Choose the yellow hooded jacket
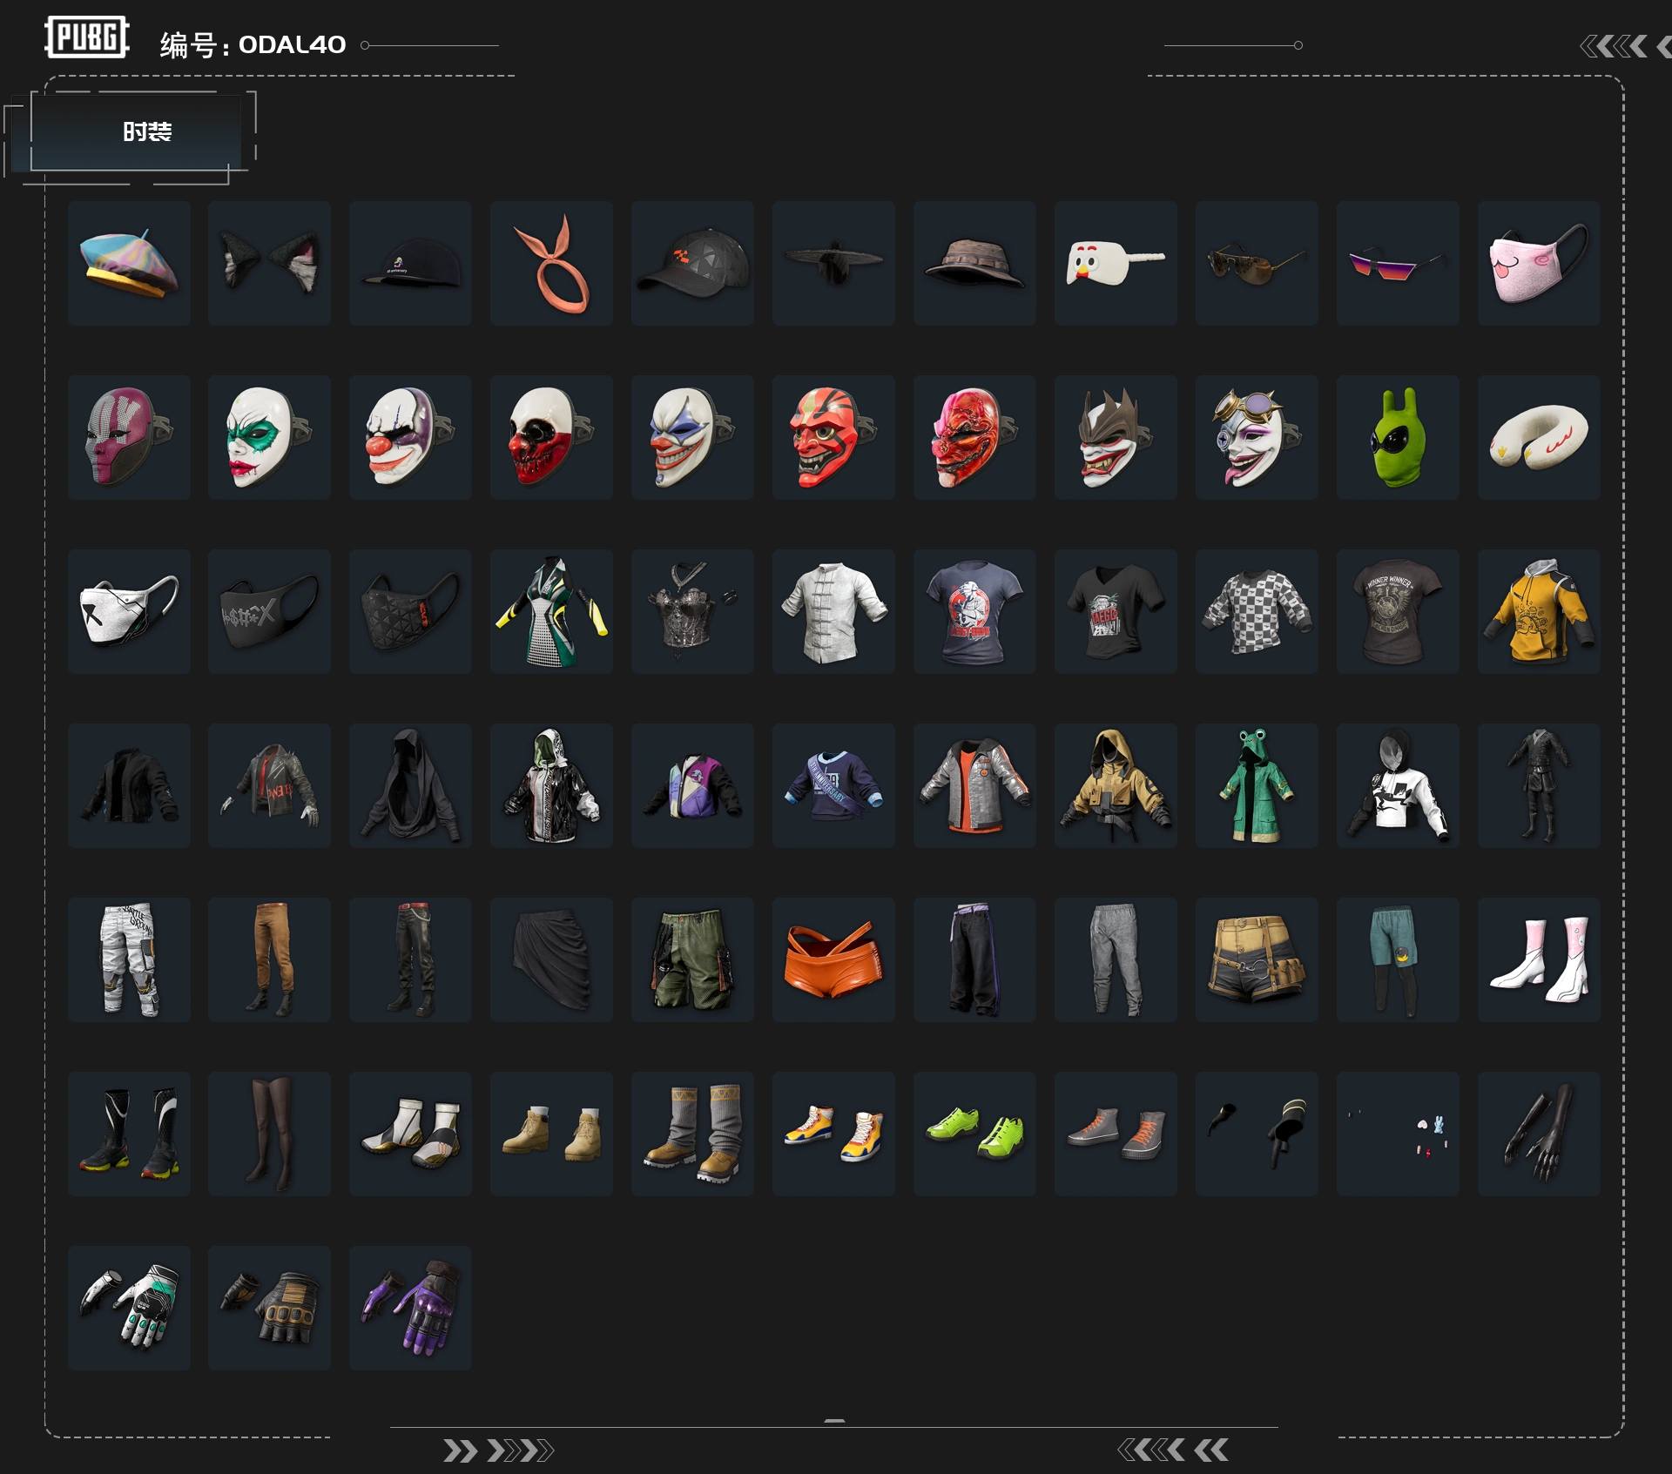The height and width of the screenshot is (1474, 1672). (1539, 611)
